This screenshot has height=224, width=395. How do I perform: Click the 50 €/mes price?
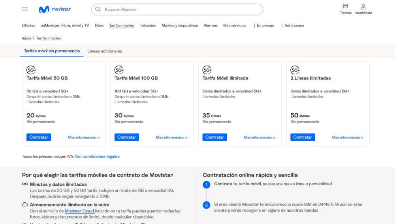300,115
